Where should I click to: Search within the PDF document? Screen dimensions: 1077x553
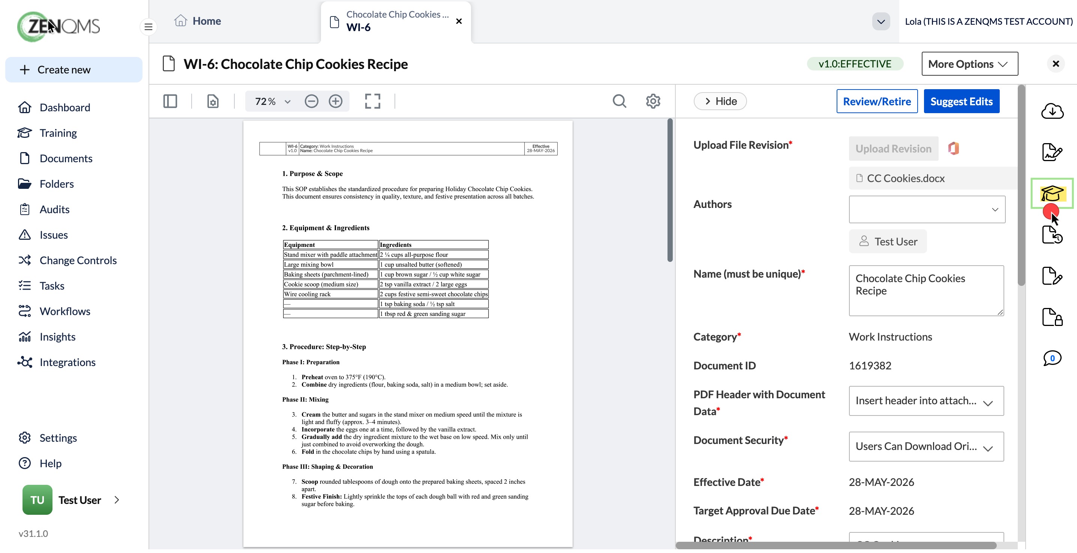(x=619, y=101)
